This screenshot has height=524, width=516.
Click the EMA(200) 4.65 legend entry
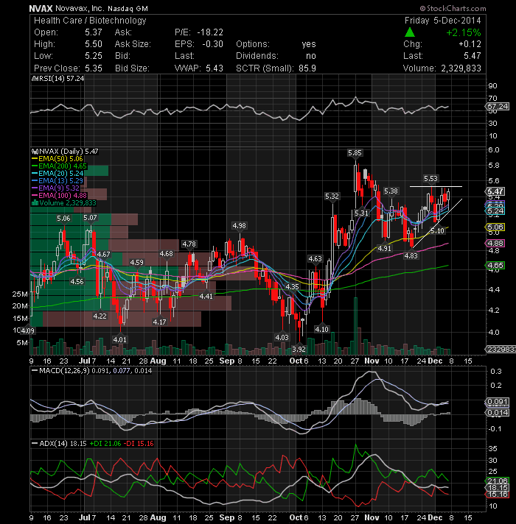[59, 166]
